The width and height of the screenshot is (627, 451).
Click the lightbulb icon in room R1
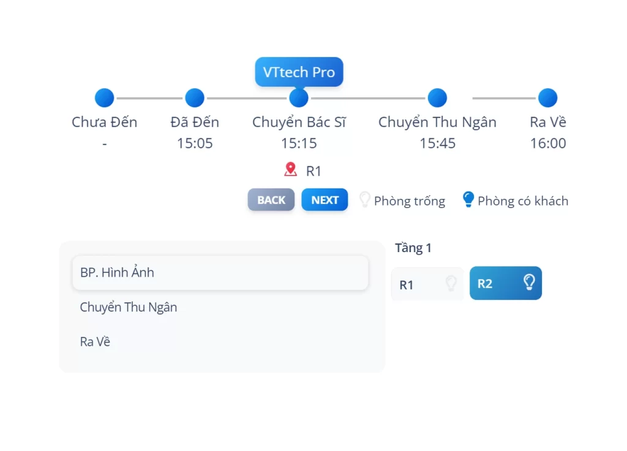click(451, 283)
